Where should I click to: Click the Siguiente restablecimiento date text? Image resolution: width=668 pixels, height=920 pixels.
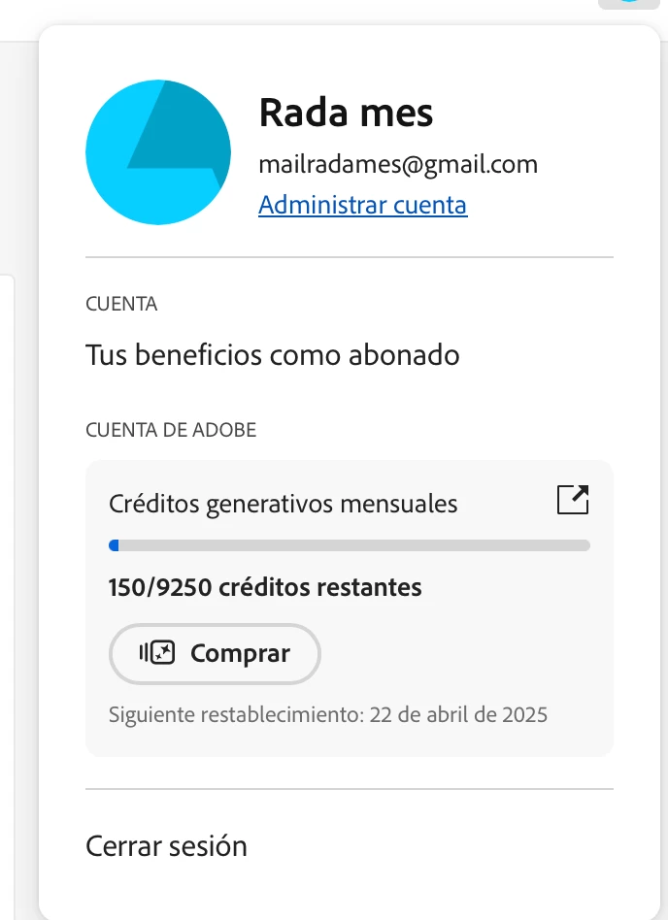coord(328,714)
